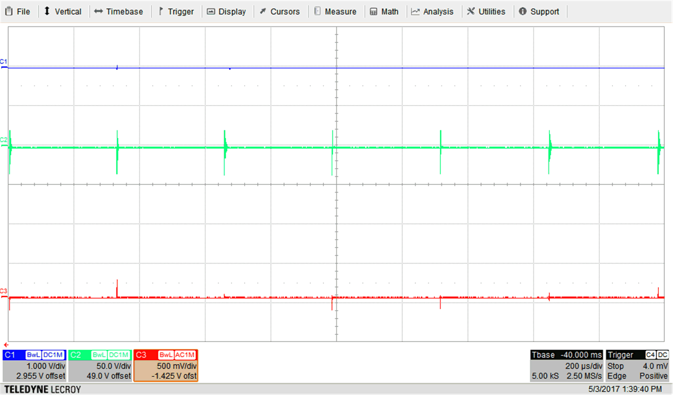Image resolution: width=673 pixels, height=395 pixels.
Task: Click the Cursors arrow icon
Action: click(x=263, y=12)
